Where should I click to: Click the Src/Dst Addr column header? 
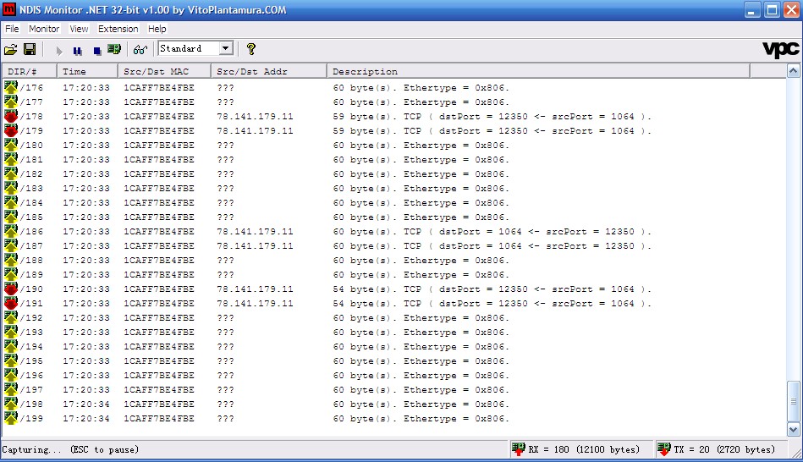coord(269,71)
